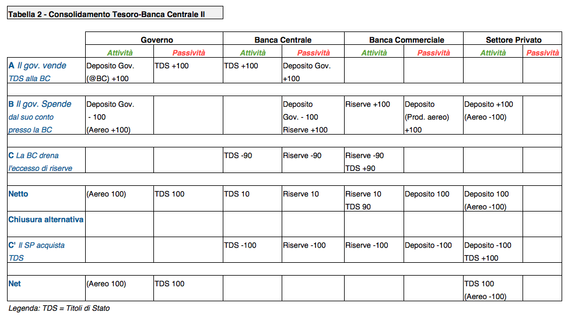Select the 'Governo' column header

[x=156, y=40]
